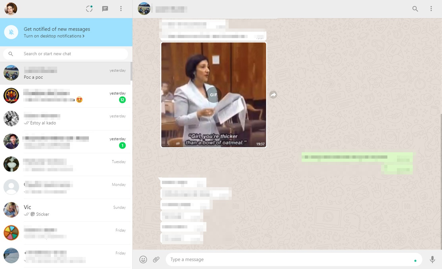442x269 pixels.
Task: Open the chat dated Tuesday
Action: [x=66, y=164]
